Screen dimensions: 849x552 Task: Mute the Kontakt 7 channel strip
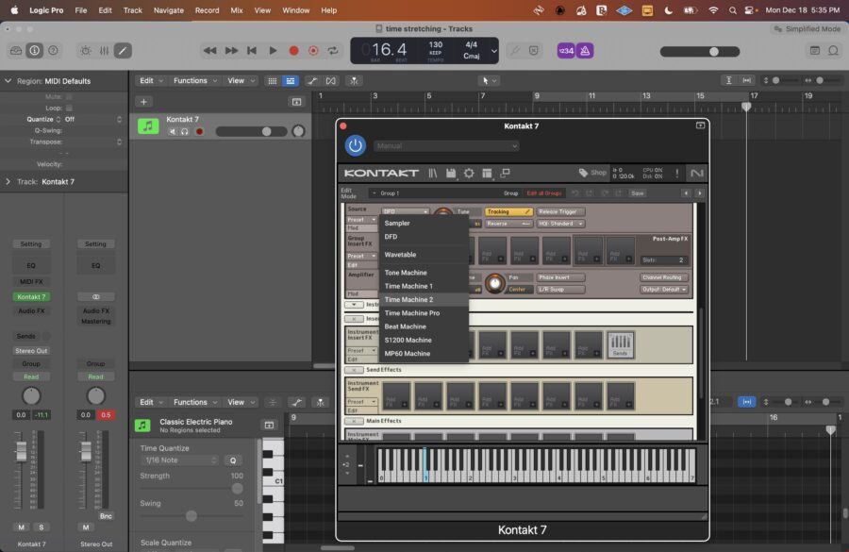19,526
